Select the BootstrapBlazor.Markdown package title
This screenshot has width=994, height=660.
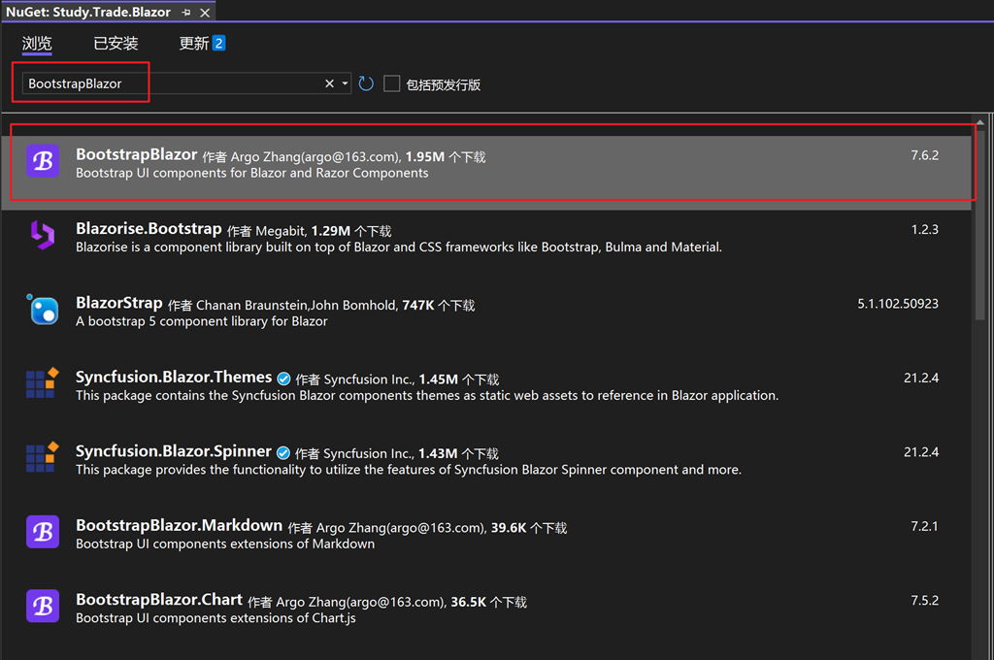179,526
